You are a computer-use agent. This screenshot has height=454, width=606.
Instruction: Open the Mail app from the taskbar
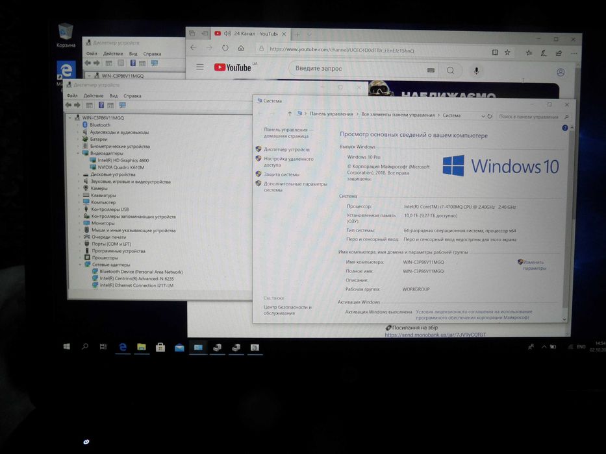click(179, 348)
